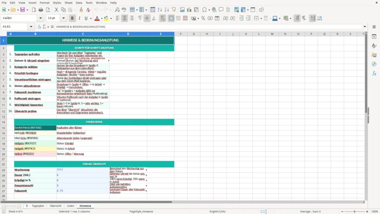The width and height of the screenshot is (380, 214).
Task: Toggle Wrap Text
Action: [163, 18]
